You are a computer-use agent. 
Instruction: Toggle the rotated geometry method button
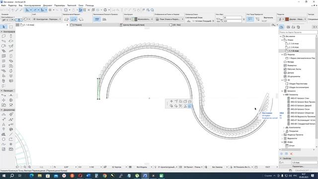tap(81, 19)
